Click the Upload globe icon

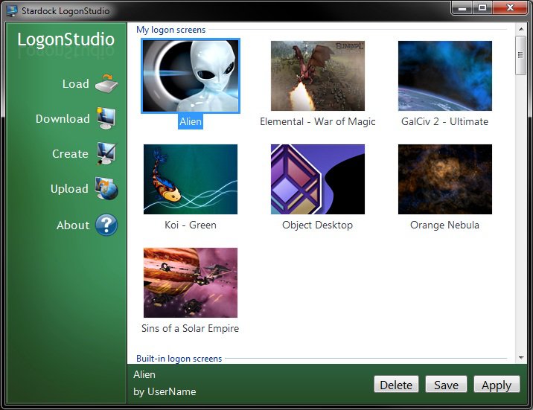106,188
